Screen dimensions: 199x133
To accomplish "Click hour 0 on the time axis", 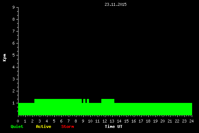I will click(x=18, y=121).
